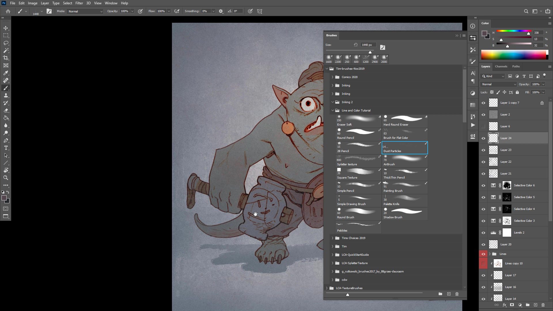Screen dimensions: 553x311
Task: Click the color spectrum ramp
Action: 513,55
